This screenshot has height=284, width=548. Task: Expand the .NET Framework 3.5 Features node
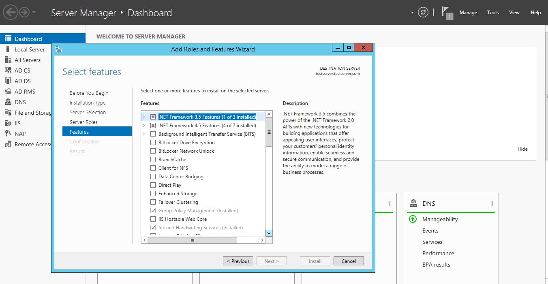pos(143,117)
